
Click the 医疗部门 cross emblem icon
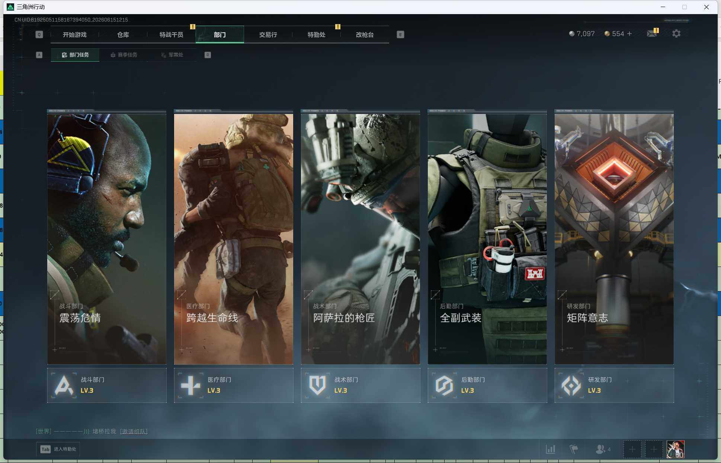click(x=191, y=385)
